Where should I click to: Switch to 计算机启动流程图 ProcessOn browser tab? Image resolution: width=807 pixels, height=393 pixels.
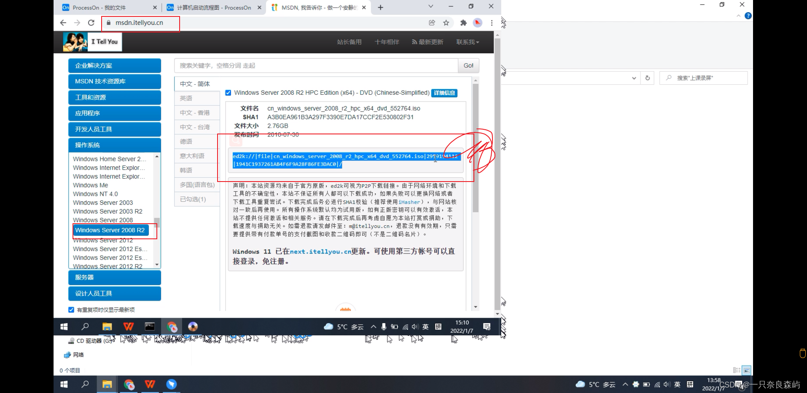(214, 8)
